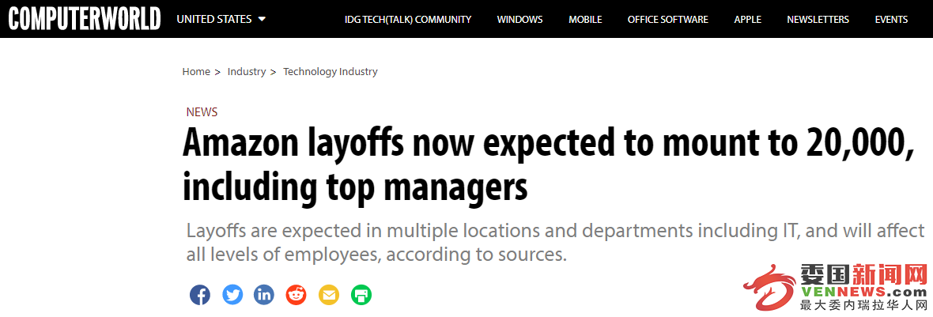The height and width of the screenshot is (317, 933).
Task: Share article via Twitter icon
Action: point(232,294)
